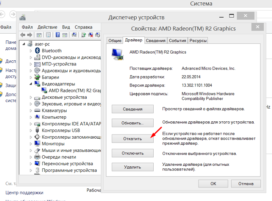The image size is (272, 201).
Task: Open the Справка menu
Action: coord(83,27)
